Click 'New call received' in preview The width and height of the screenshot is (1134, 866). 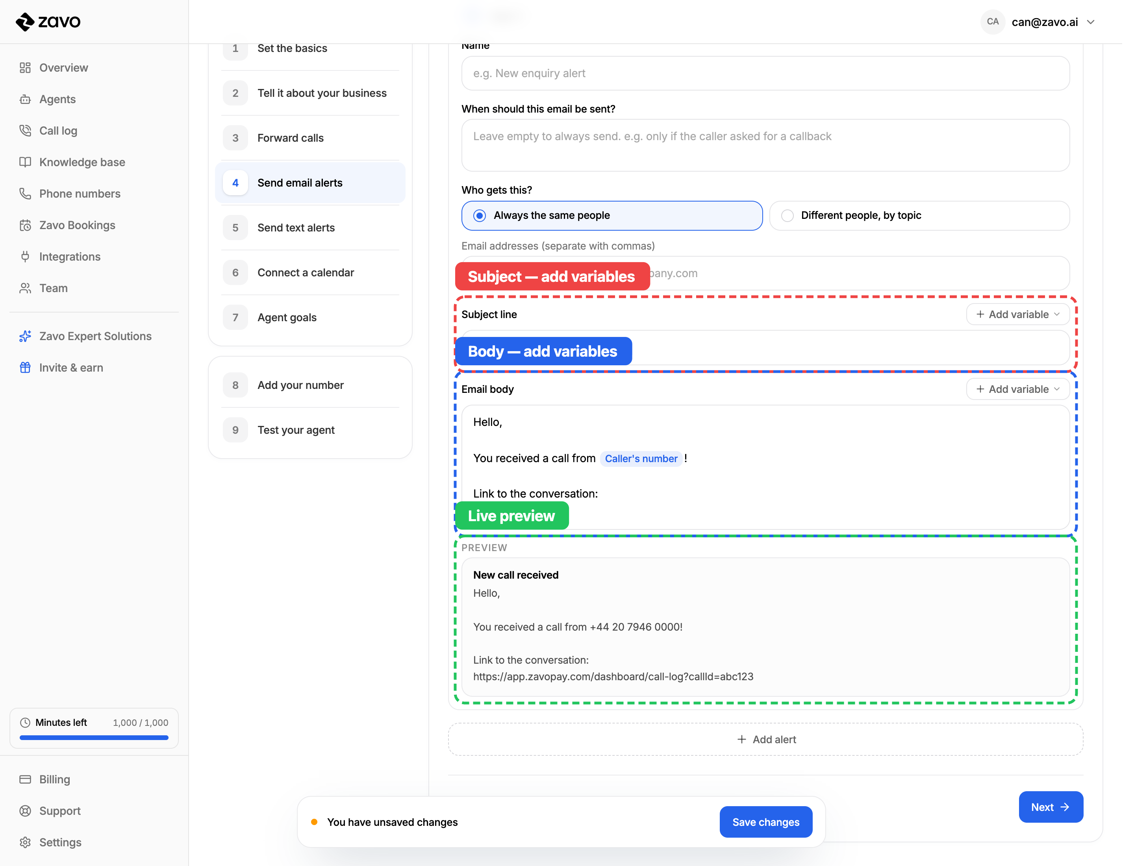516,575
